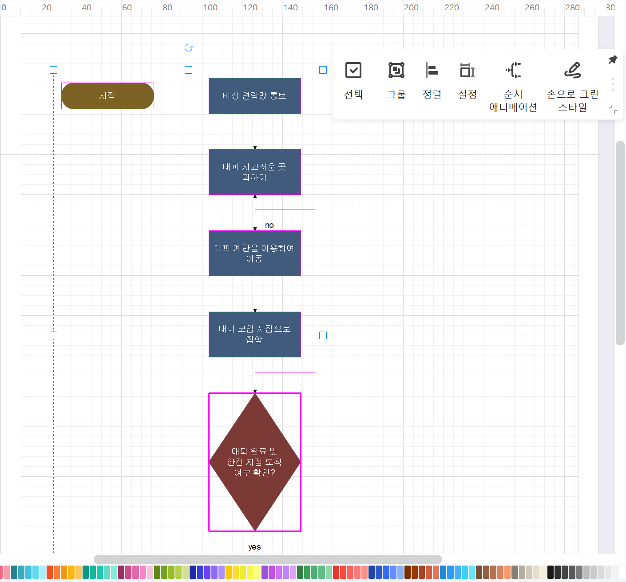Open the 그룹 (group) tool
This screenshot has width=626, height=582.
[x=396, y=70]
